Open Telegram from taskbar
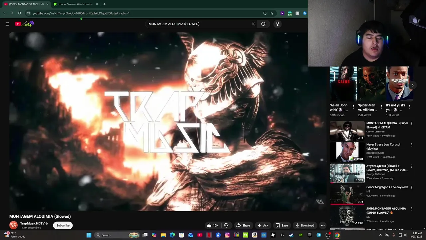The width and height of the screenshot is (426, 240). pyautogui.click(x=319, y=235)
